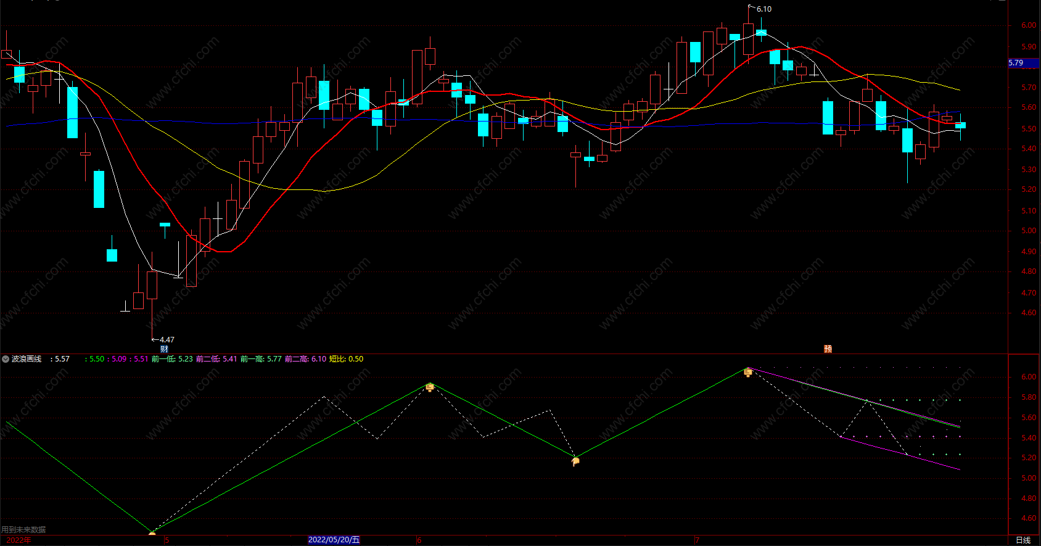Click the 前二低: 5.41 value
Viewport: 1041px width, 546px height.
coord(216,359)
